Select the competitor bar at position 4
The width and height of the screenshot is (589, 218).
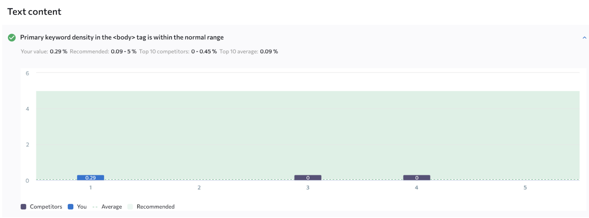[416, 178]
